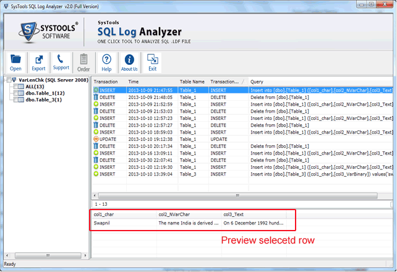Select dbo.Table_1(12) in the tree
The width and height of the screenshot is (397, 272).
point(45,93)
